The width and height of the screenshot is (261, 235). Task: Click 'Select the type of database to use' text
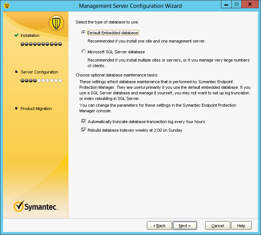(107, 22)
